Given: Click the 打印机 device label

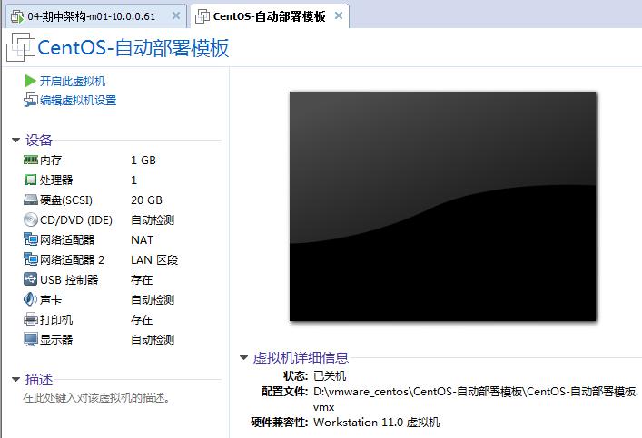Looking at the screenshot, I should (56, 319).
